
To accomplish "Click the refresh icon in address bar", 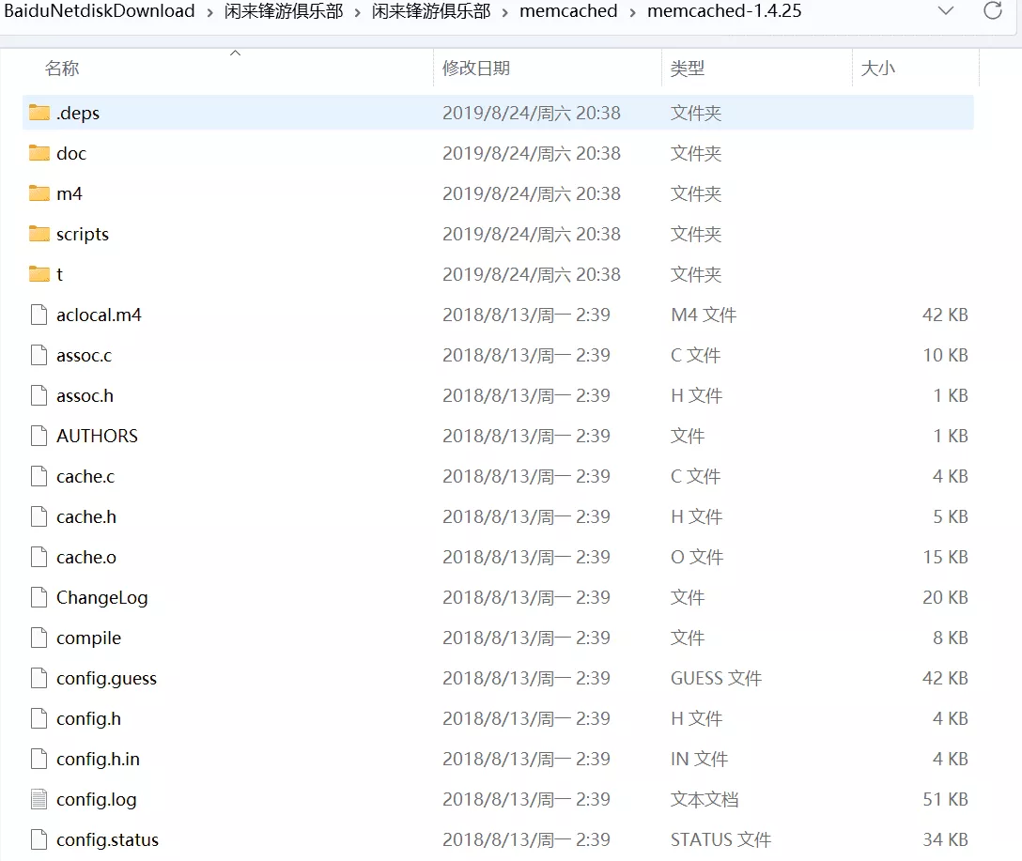I will (x=993, y=11).
